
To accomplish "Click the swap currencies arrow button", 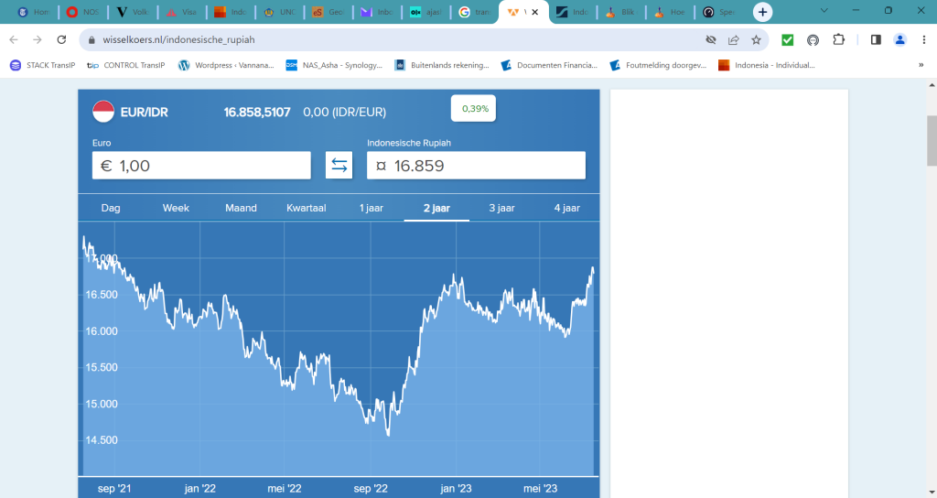I will click(339, 166).
